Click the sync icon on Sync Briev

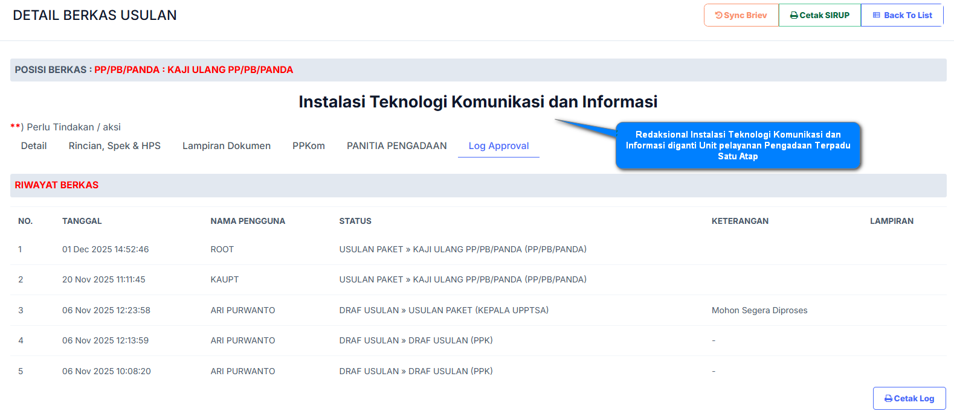coord(718,16)
